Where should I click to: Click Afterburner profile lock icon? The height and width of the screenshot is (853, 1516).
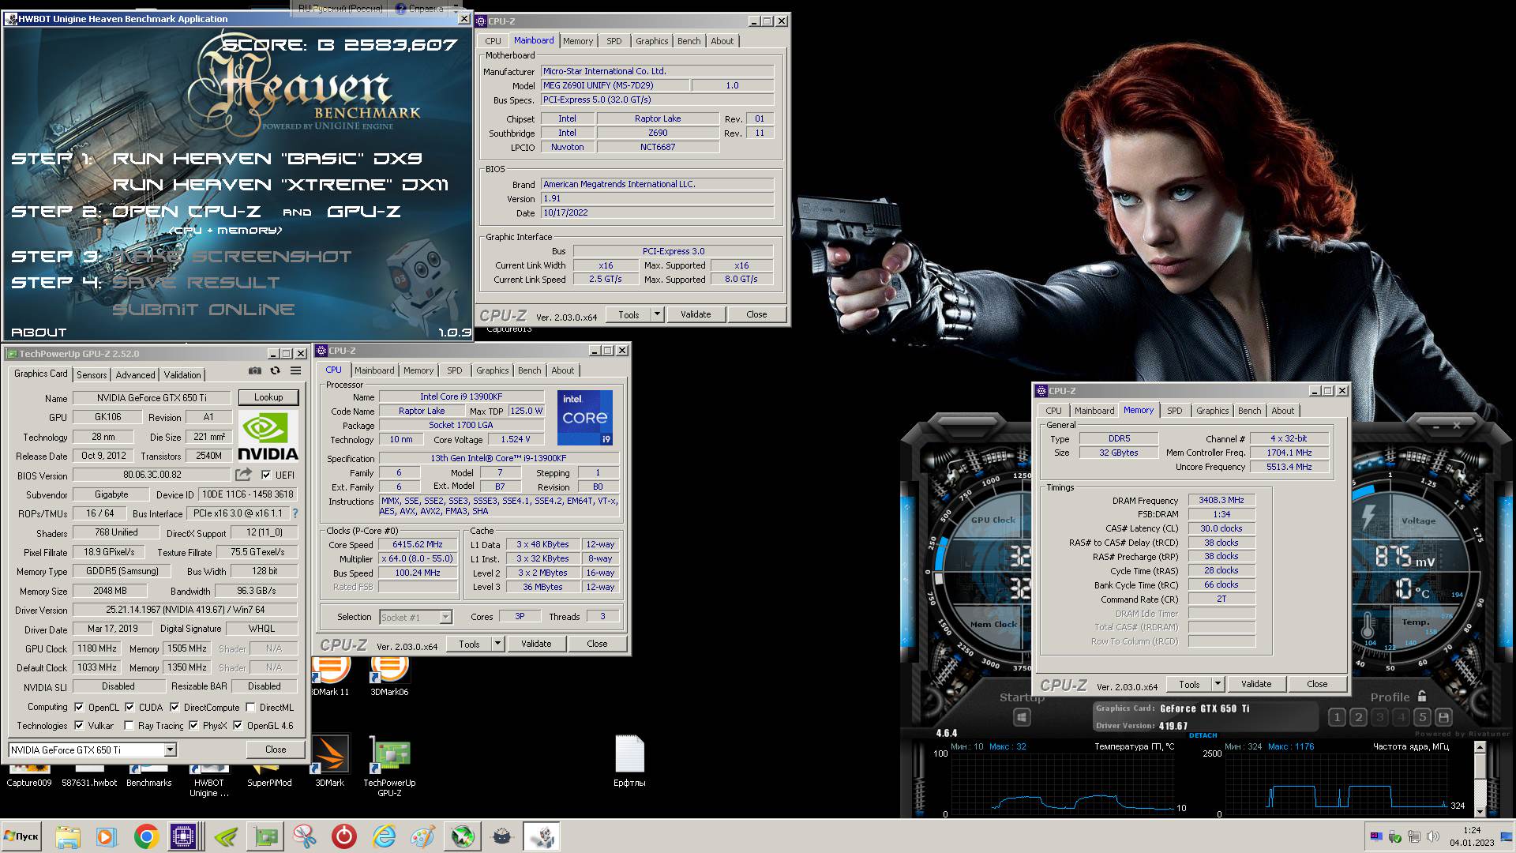coord(1422,697)
